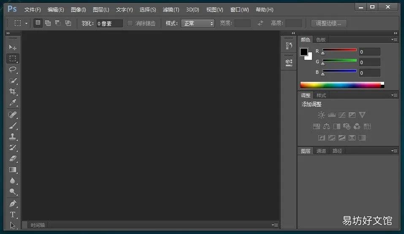Select the Clone Stamp tool
Viewport: 404px width, 234px height.
coord(12,137)
